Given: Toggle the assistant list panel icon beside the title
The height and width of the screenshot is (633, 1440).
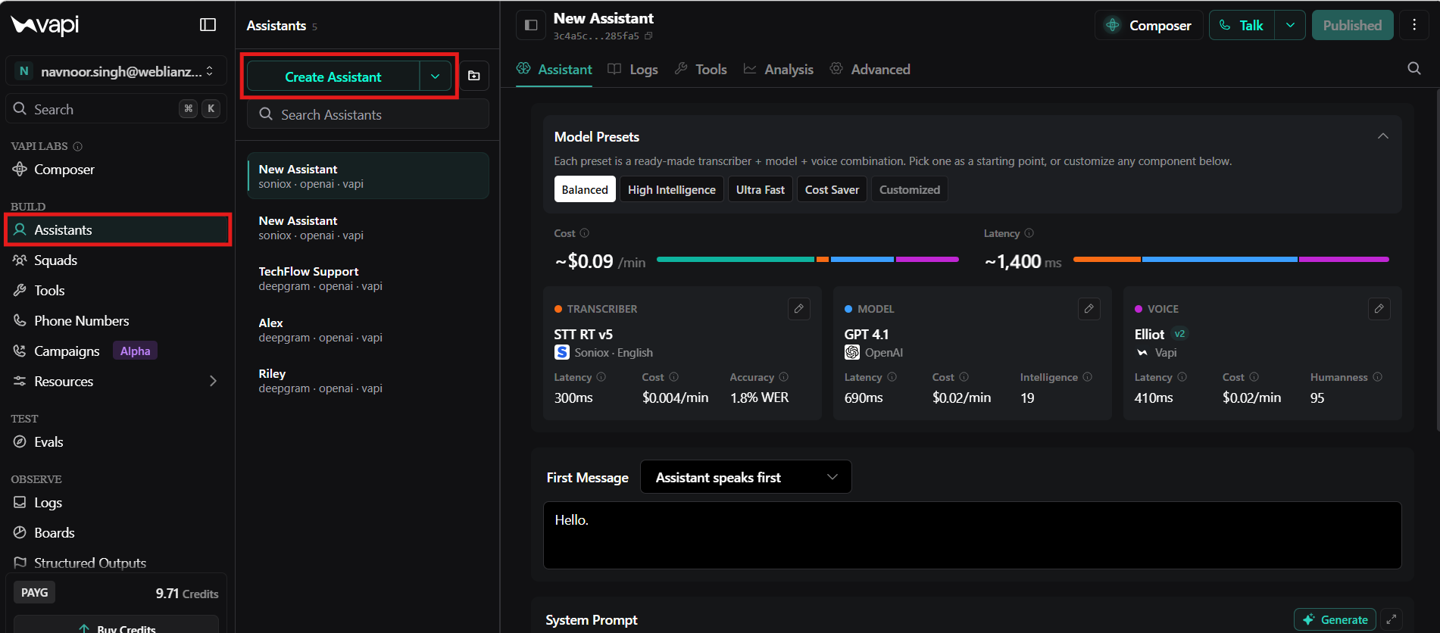Looking at the screenshot, I should 531,25.
